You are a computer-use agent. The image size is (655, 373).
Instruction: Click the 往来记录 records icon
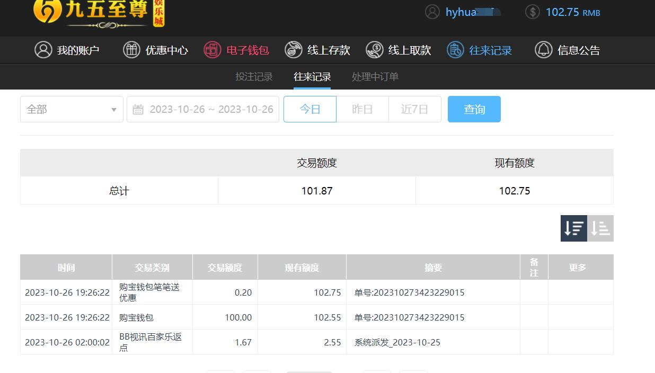pos(455,50)
